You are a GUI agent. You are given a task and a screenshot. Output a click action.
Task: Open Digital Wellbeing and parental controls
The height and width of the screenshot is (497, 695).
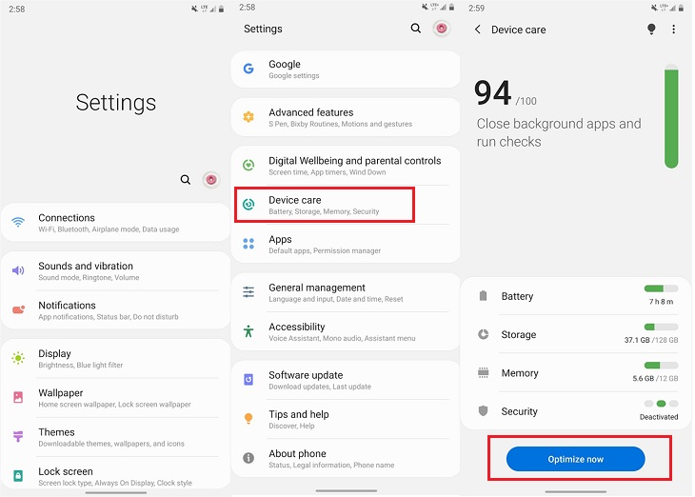click(346, 166)
